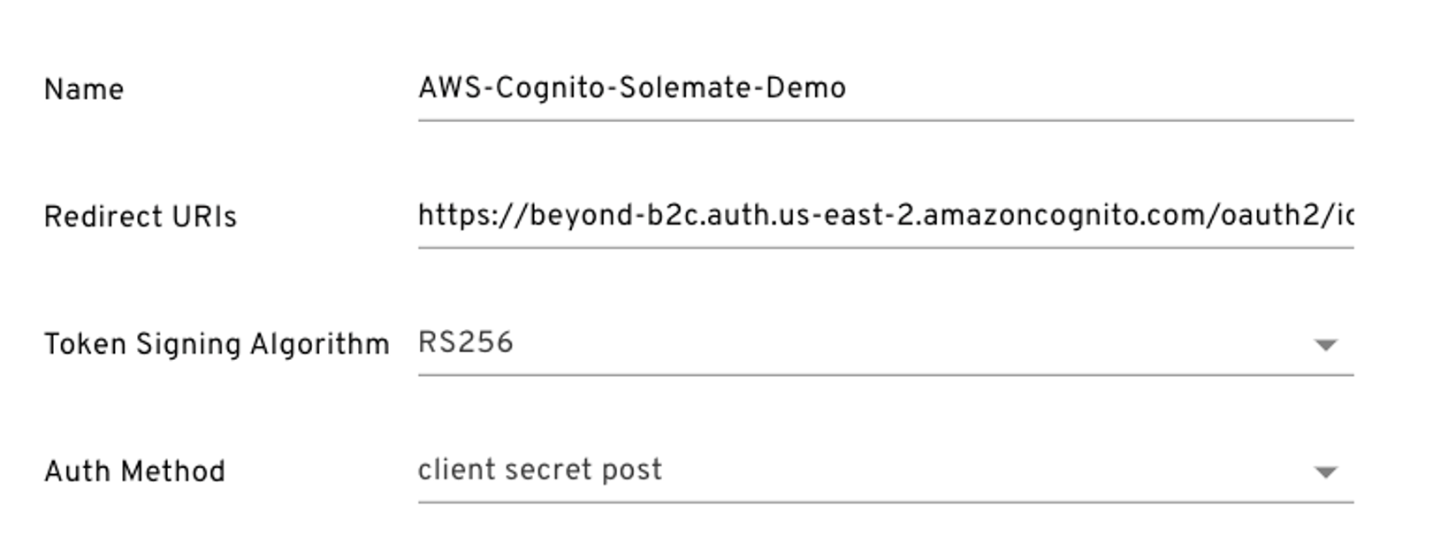Open the Token Signing Algorithm dropdown
Viewport: 1433px width, 544px height.
[x=884, y=343]
